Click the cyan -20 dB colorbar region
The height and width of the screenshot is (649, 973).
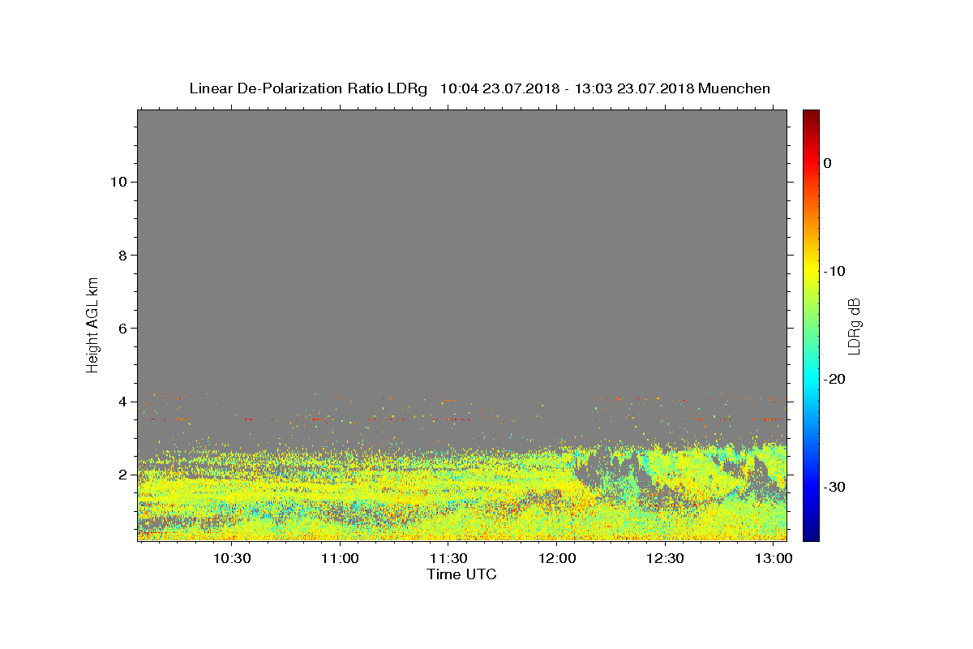click(x=811, y=379)
